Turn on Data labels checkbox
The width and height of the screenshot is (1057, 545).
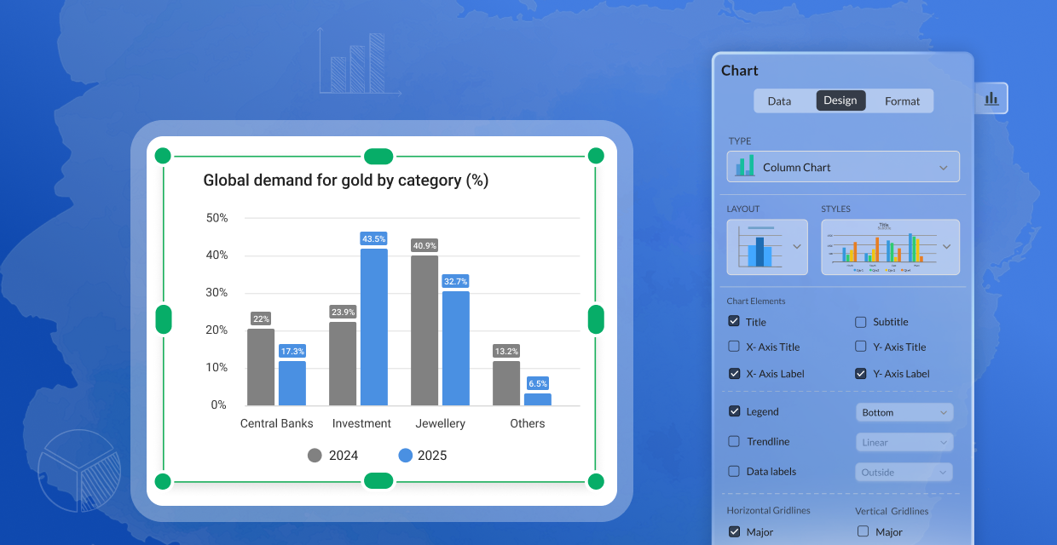tap(734, 471)
